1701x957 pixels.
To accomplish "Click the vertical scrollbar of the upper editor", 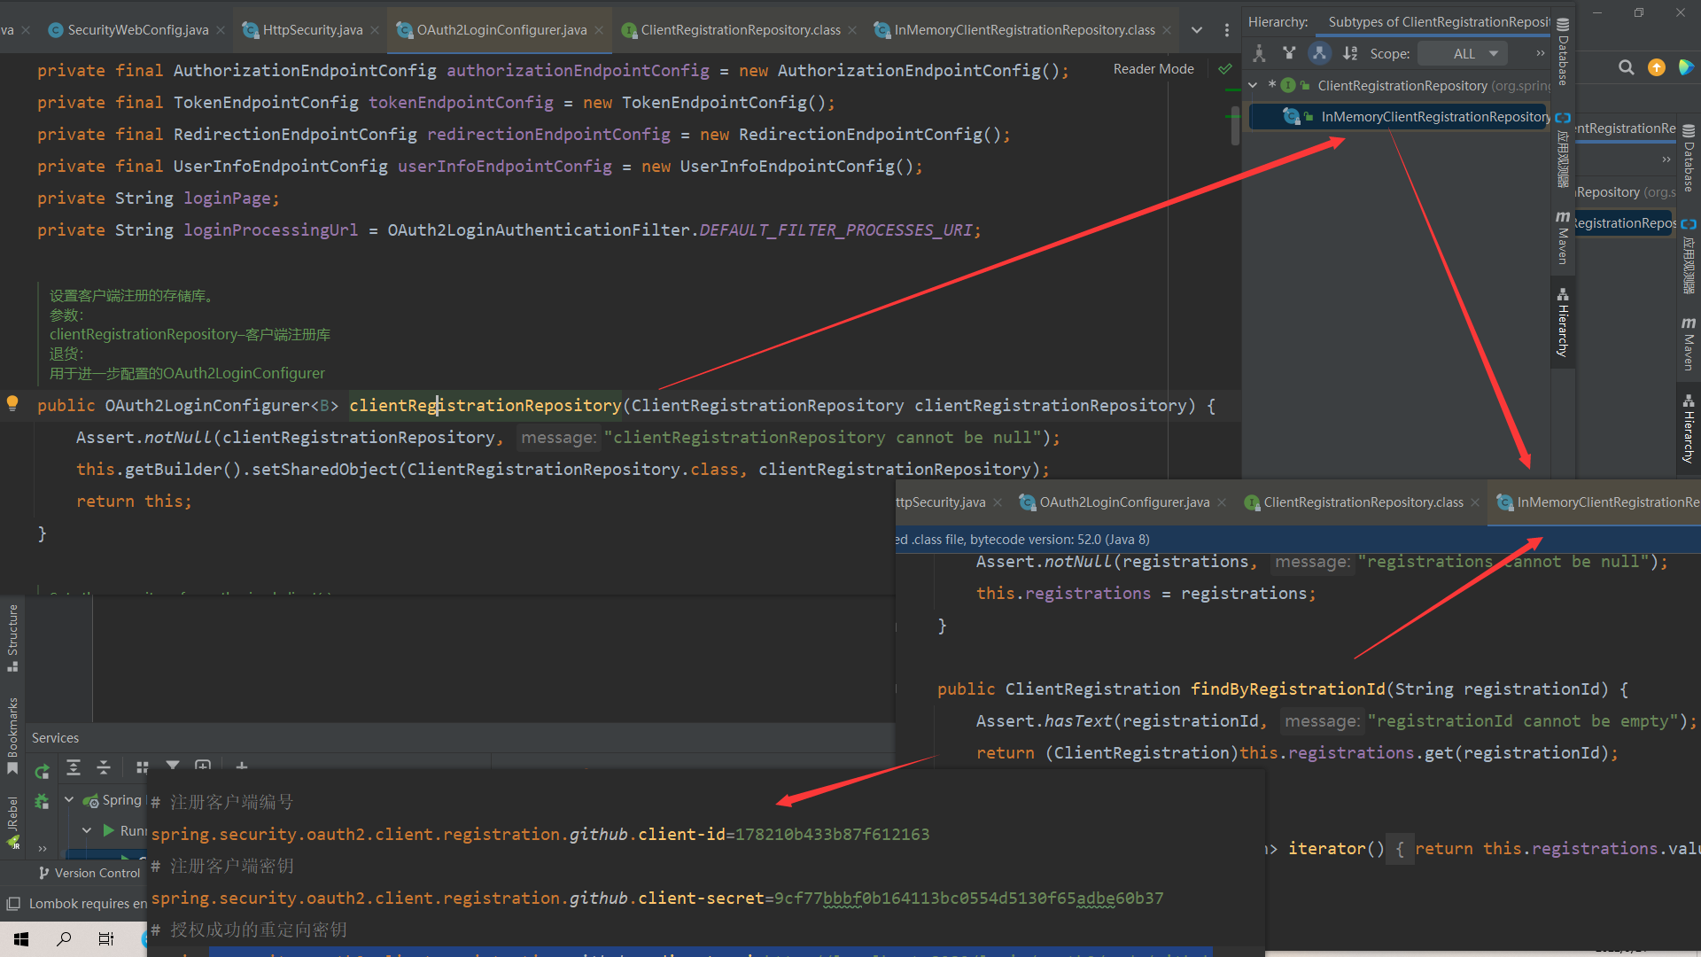I will click(x=1235, y=127).
